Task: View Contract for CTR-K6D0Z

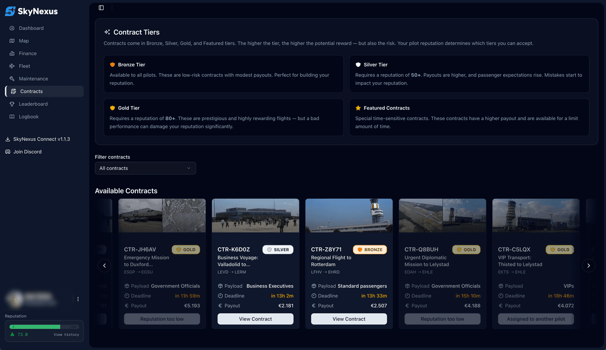Action: 255,319
